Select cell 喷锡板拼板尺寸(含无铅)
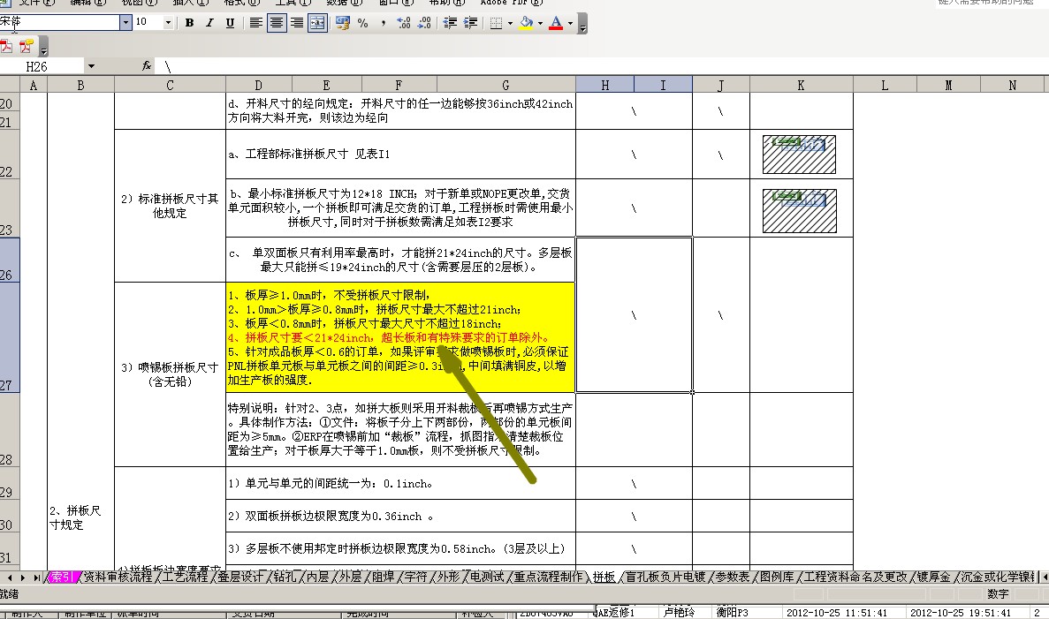This screenshot has height=619, width=1049. [x=170, y=374]
